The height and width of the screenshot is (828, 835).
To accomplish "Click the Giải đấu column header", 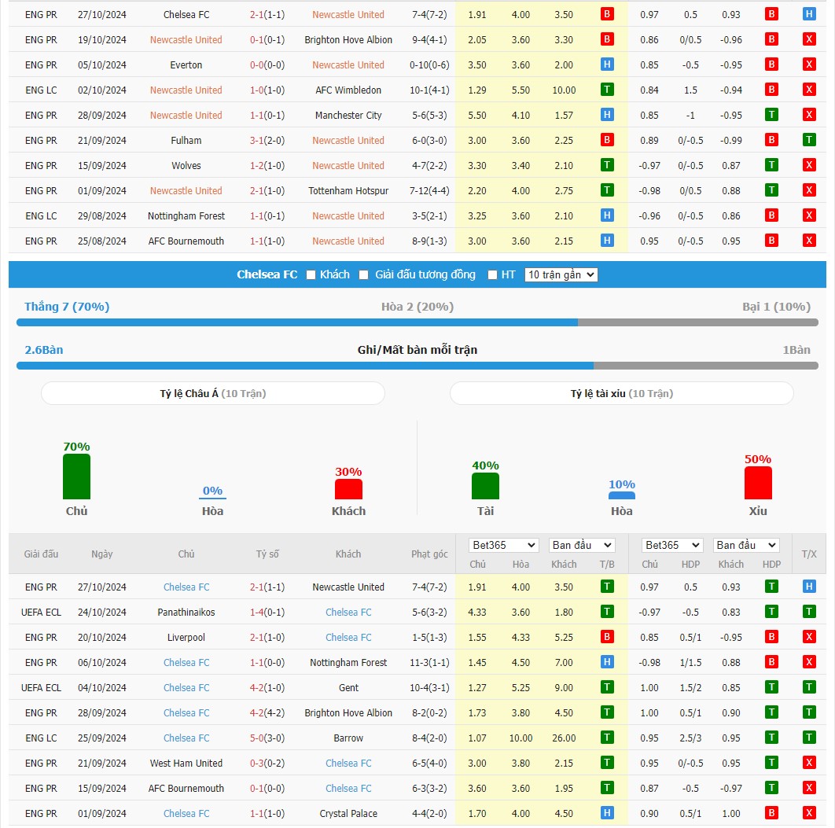I will point(41,554).
